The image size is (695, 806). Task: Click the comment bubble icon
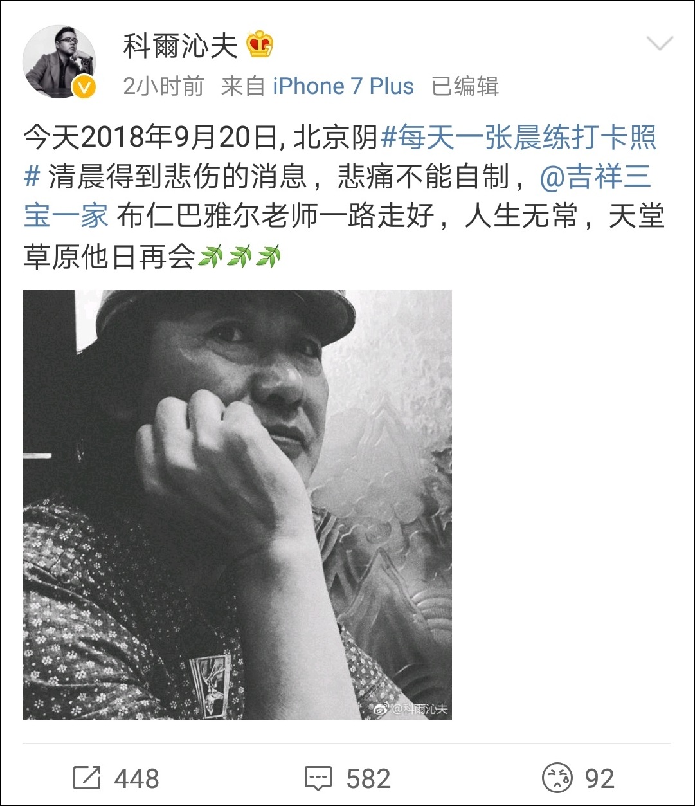pyautogui.click(x=318, y=778)
